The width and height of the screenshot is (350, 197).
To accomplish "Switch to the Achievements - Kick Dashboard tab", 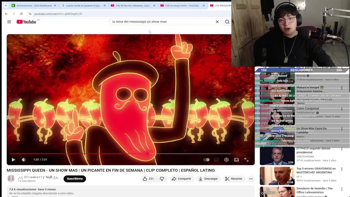I will (x=34, y=5).
